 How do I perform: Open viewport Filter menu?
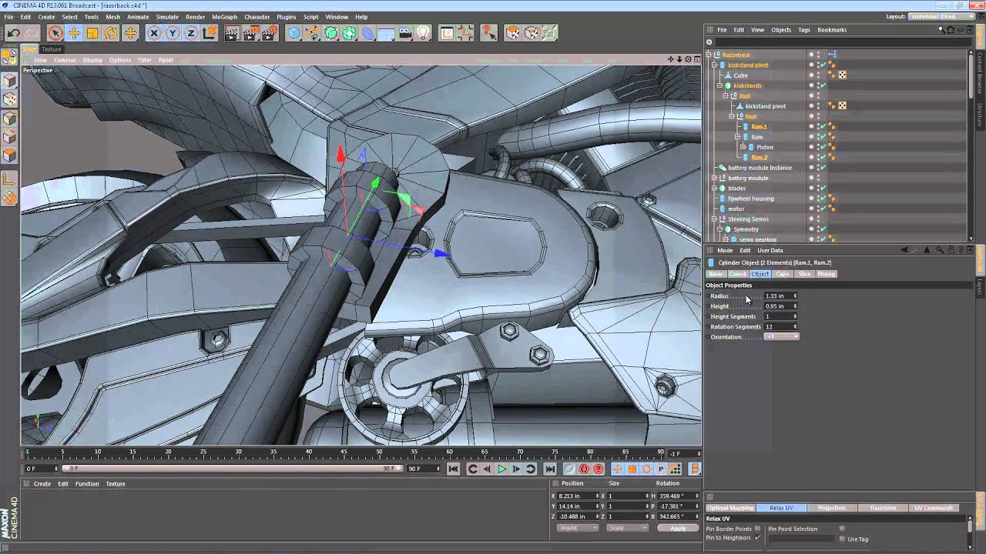(x=144, y=60)
